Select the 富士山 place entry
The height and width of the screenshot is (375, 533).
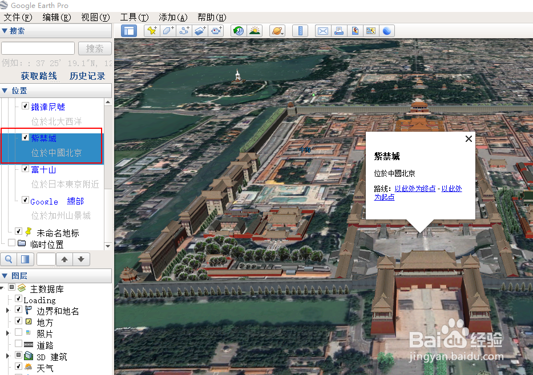tap(43, 169)
